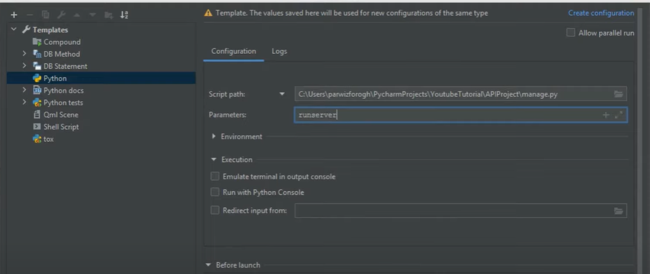
Task: Expand the DB Statement node
Action: [x=24, y=65]
